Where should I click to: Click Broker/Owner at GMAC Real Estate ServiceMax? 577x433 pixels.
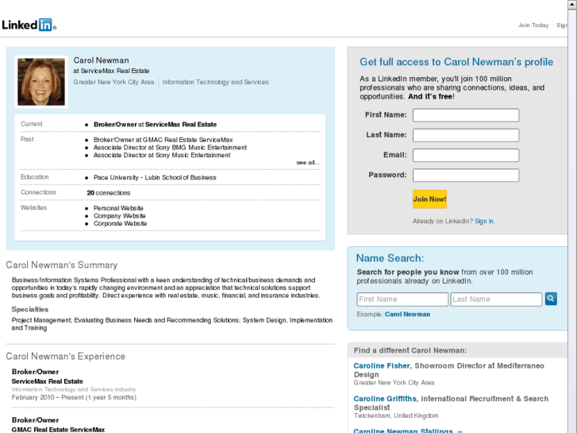[x=163, y=140]
